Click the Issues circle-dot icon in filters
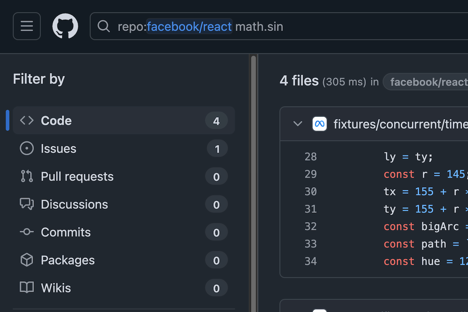The height and width of the screenshot is (312, 468). pyautogui.click(x=27, y=149)
